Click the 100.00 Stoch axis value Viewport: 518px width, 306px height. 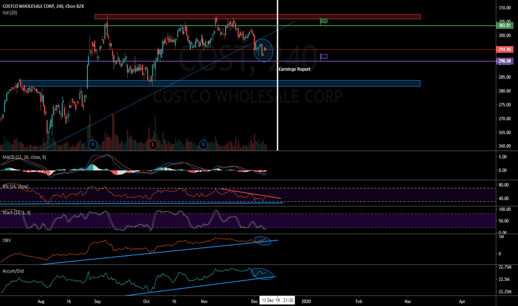point(505,209)
